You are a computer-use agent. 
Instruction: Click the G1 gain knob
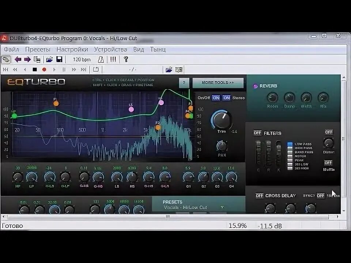(188, 177)
